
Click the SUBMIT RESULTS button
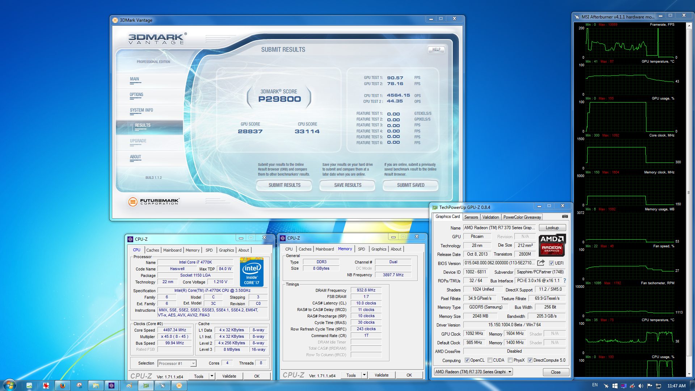coord(284,185)
